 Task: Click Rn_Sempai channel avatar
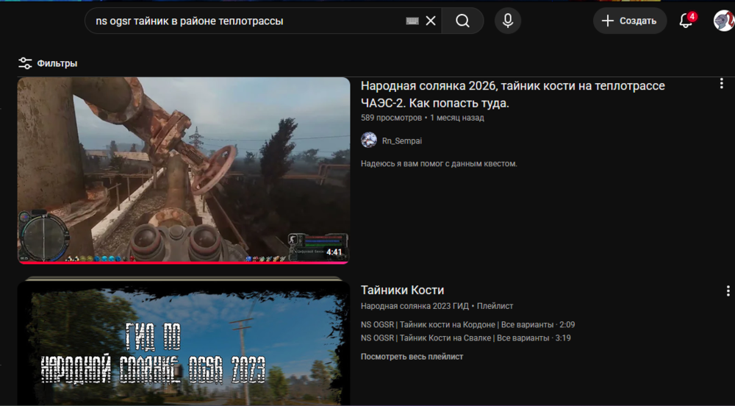(x=369, y=140)
